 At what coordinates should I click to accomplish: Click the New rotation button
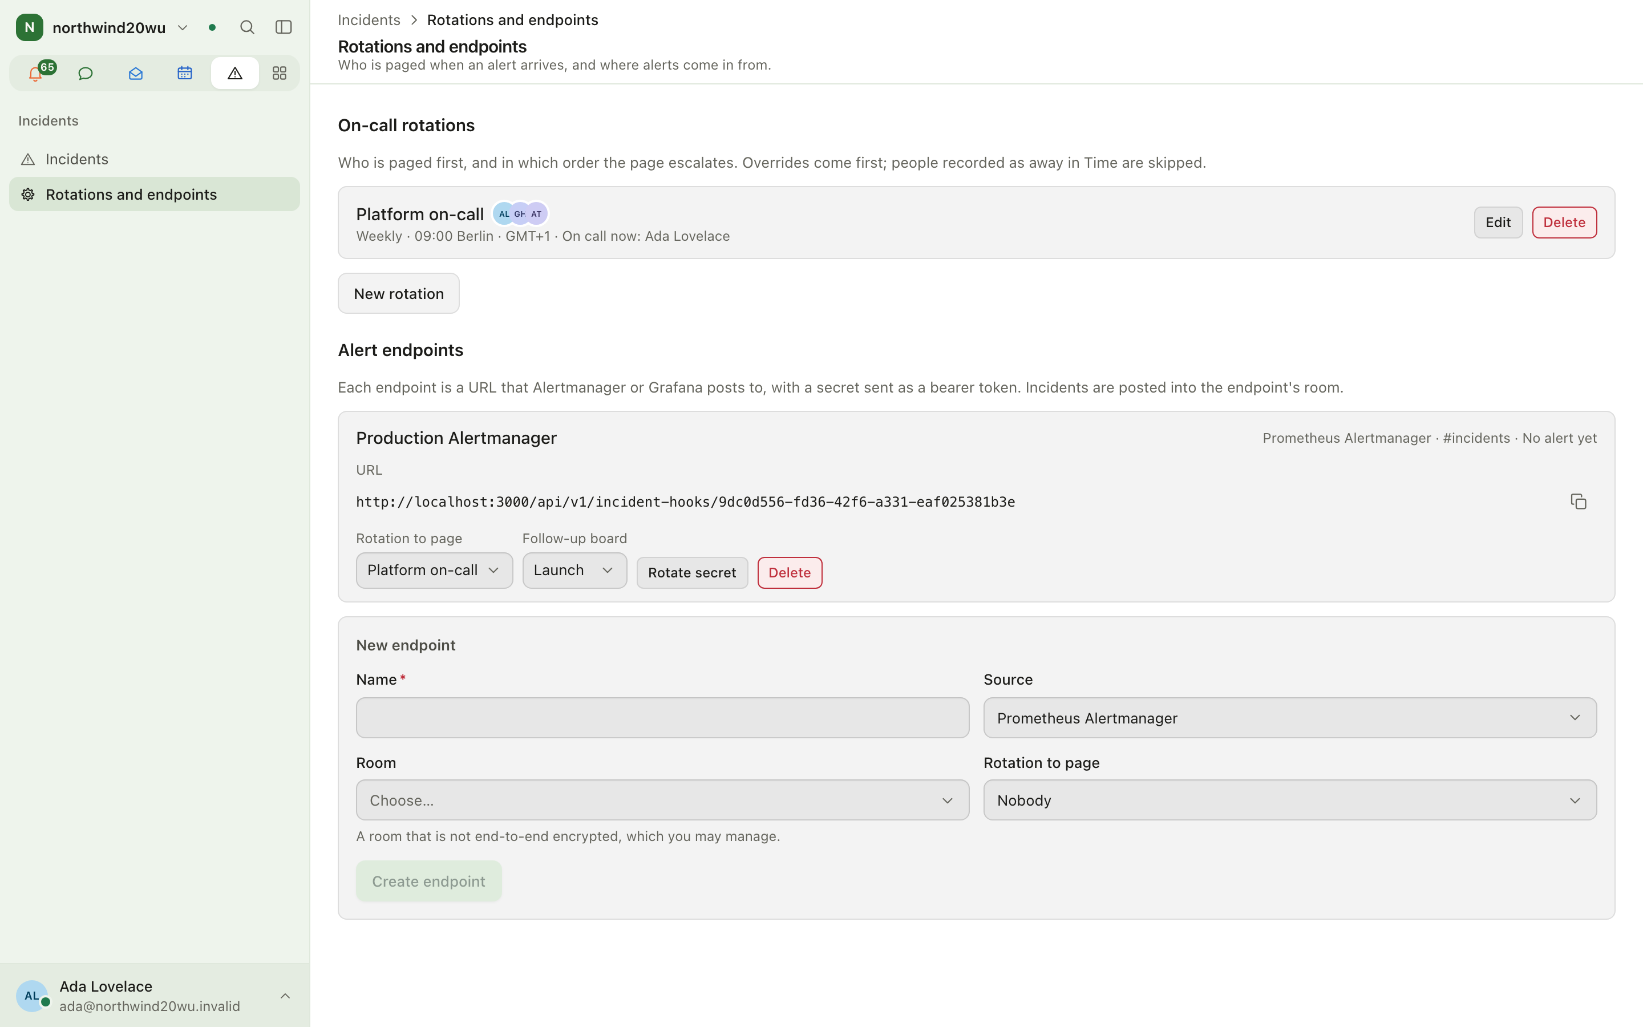point(399,293)
